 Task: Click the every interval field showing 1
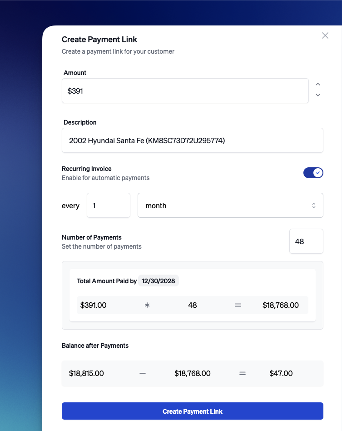coord(109,205)
